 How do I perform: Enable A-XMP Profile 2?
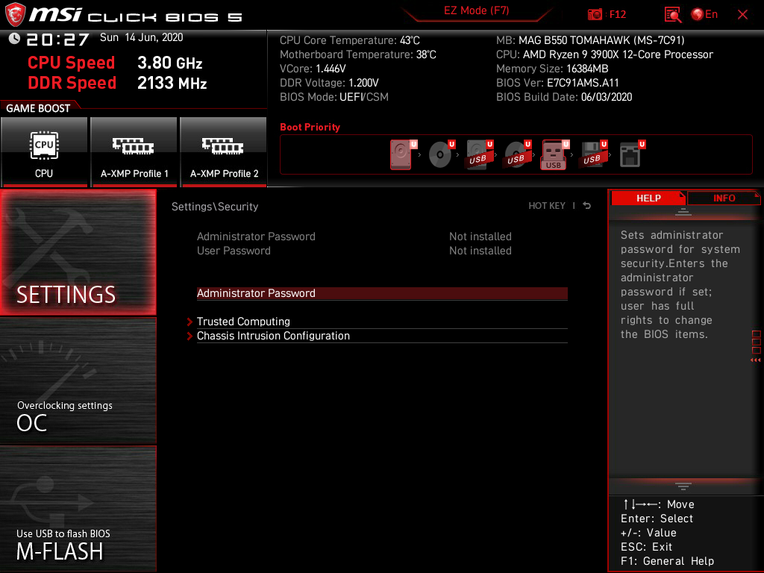click(x=224, y=152)
